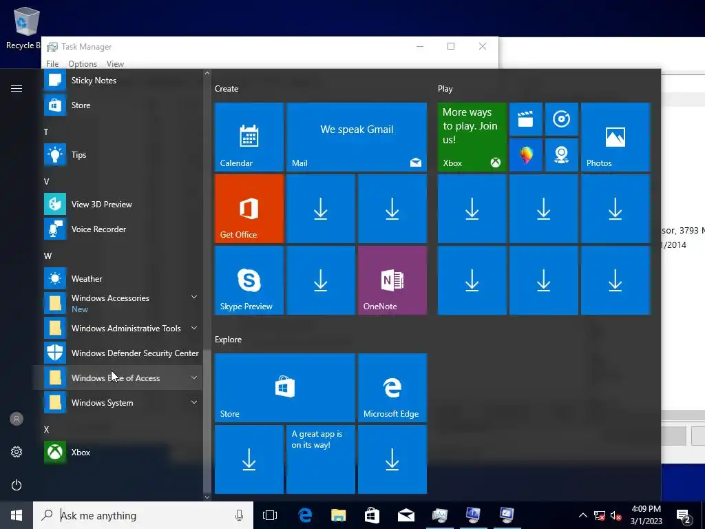Open Task Manager Options menu
This screenshot has width=705, height=529.
[83, 64]
